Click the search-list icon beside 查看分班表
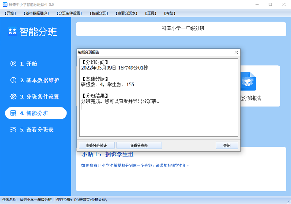Screen dimensions: 291x204 13,130
